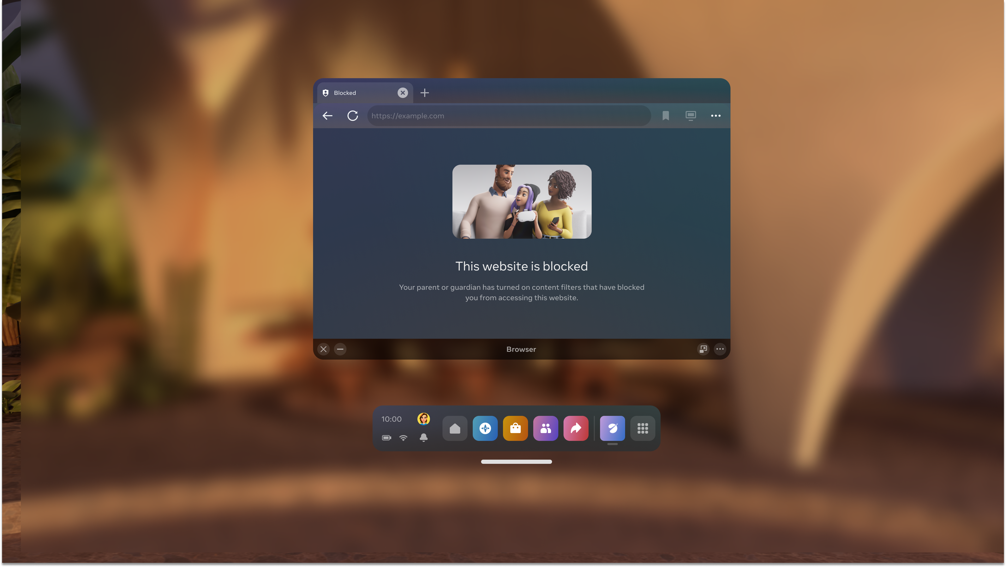Image resolution: width=1006 pixels, height=567 pixels.
Task: Click the family illustration image
Action: coord(522,202)
